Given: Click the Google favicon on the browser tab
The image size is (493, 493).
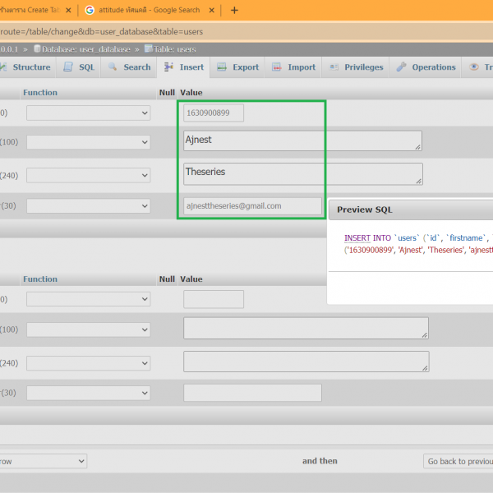Looking at the screenshot, I should 88,11.
